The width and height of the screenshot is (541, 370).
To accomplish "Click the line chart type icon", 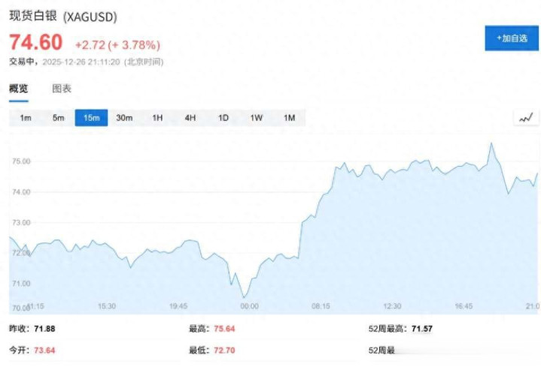I will (525, 118).
